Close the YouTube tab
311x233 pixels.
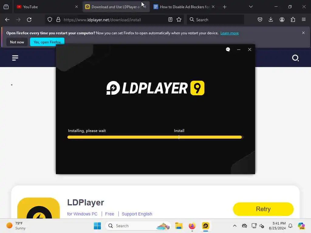(x=77, y=7)
